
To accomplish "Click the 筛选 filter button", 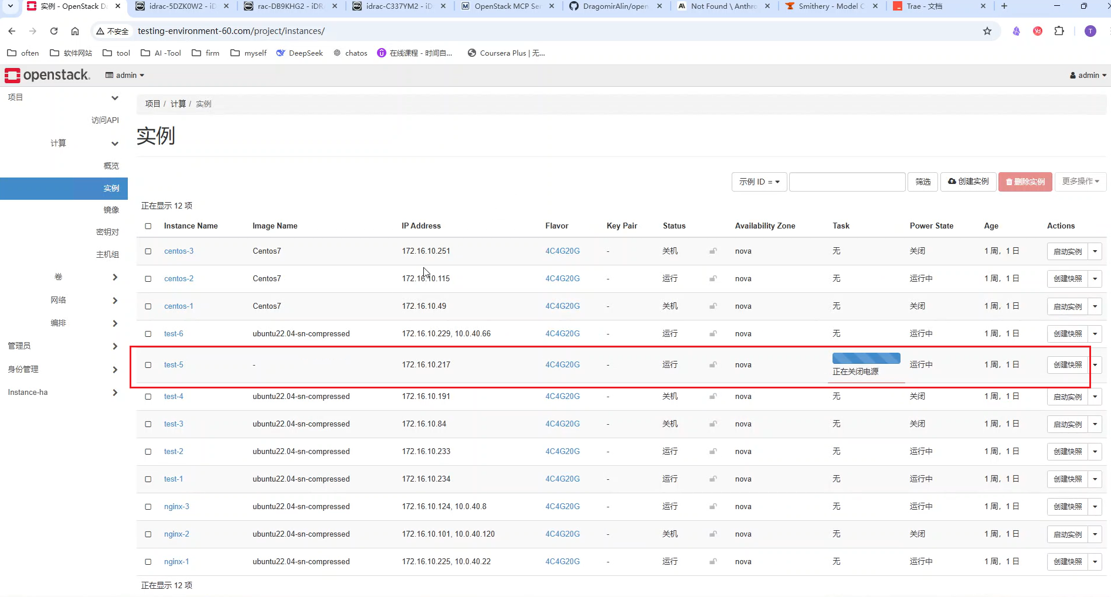I will 923,182.
